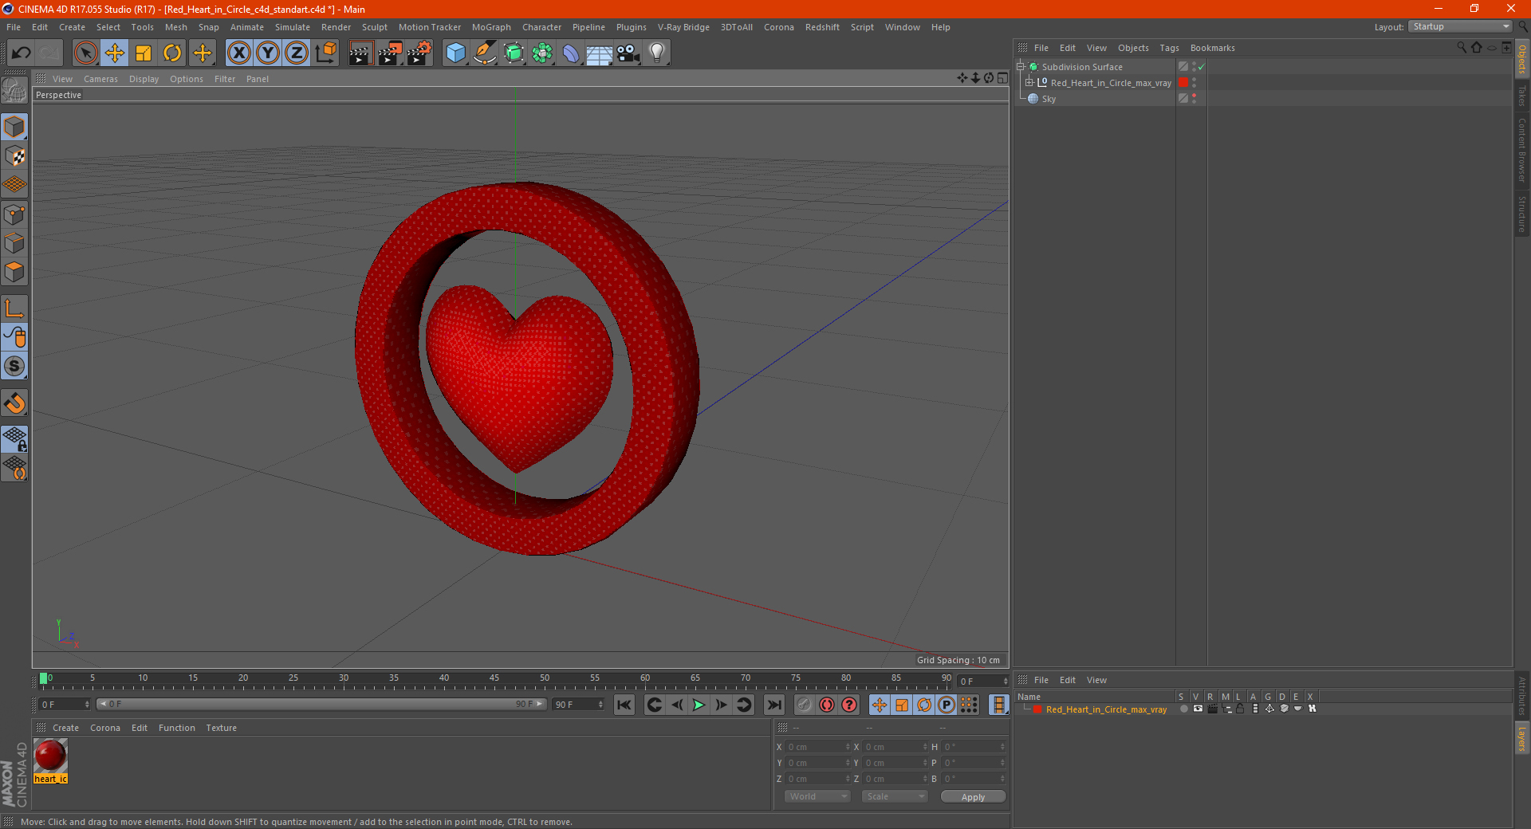This screenshot has height=829, width=1531.
Task: Open the World coordinate dropdown
Action: click(x=817, y=796)
